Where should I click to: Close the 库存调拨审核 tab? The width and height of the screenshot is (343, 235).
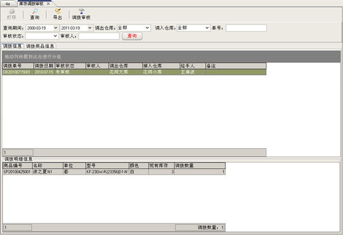pyautogui.click(x=49, y=3)
